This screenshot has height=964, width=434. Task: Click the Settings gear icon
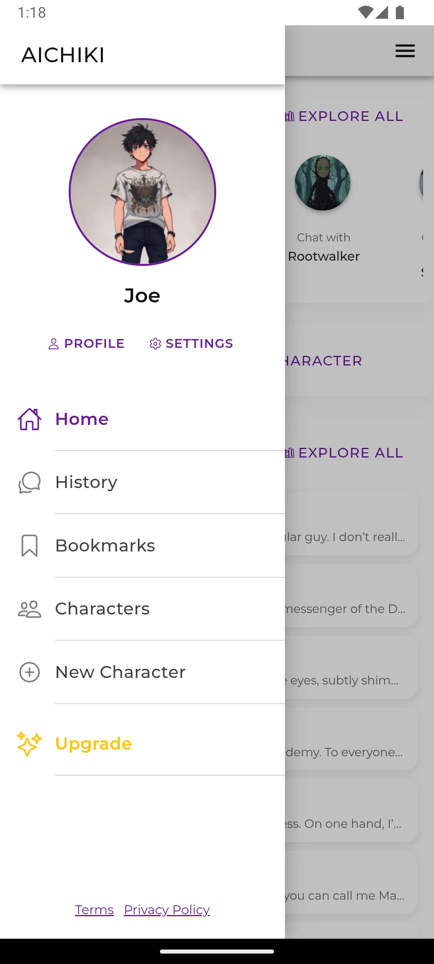[155, 344]
